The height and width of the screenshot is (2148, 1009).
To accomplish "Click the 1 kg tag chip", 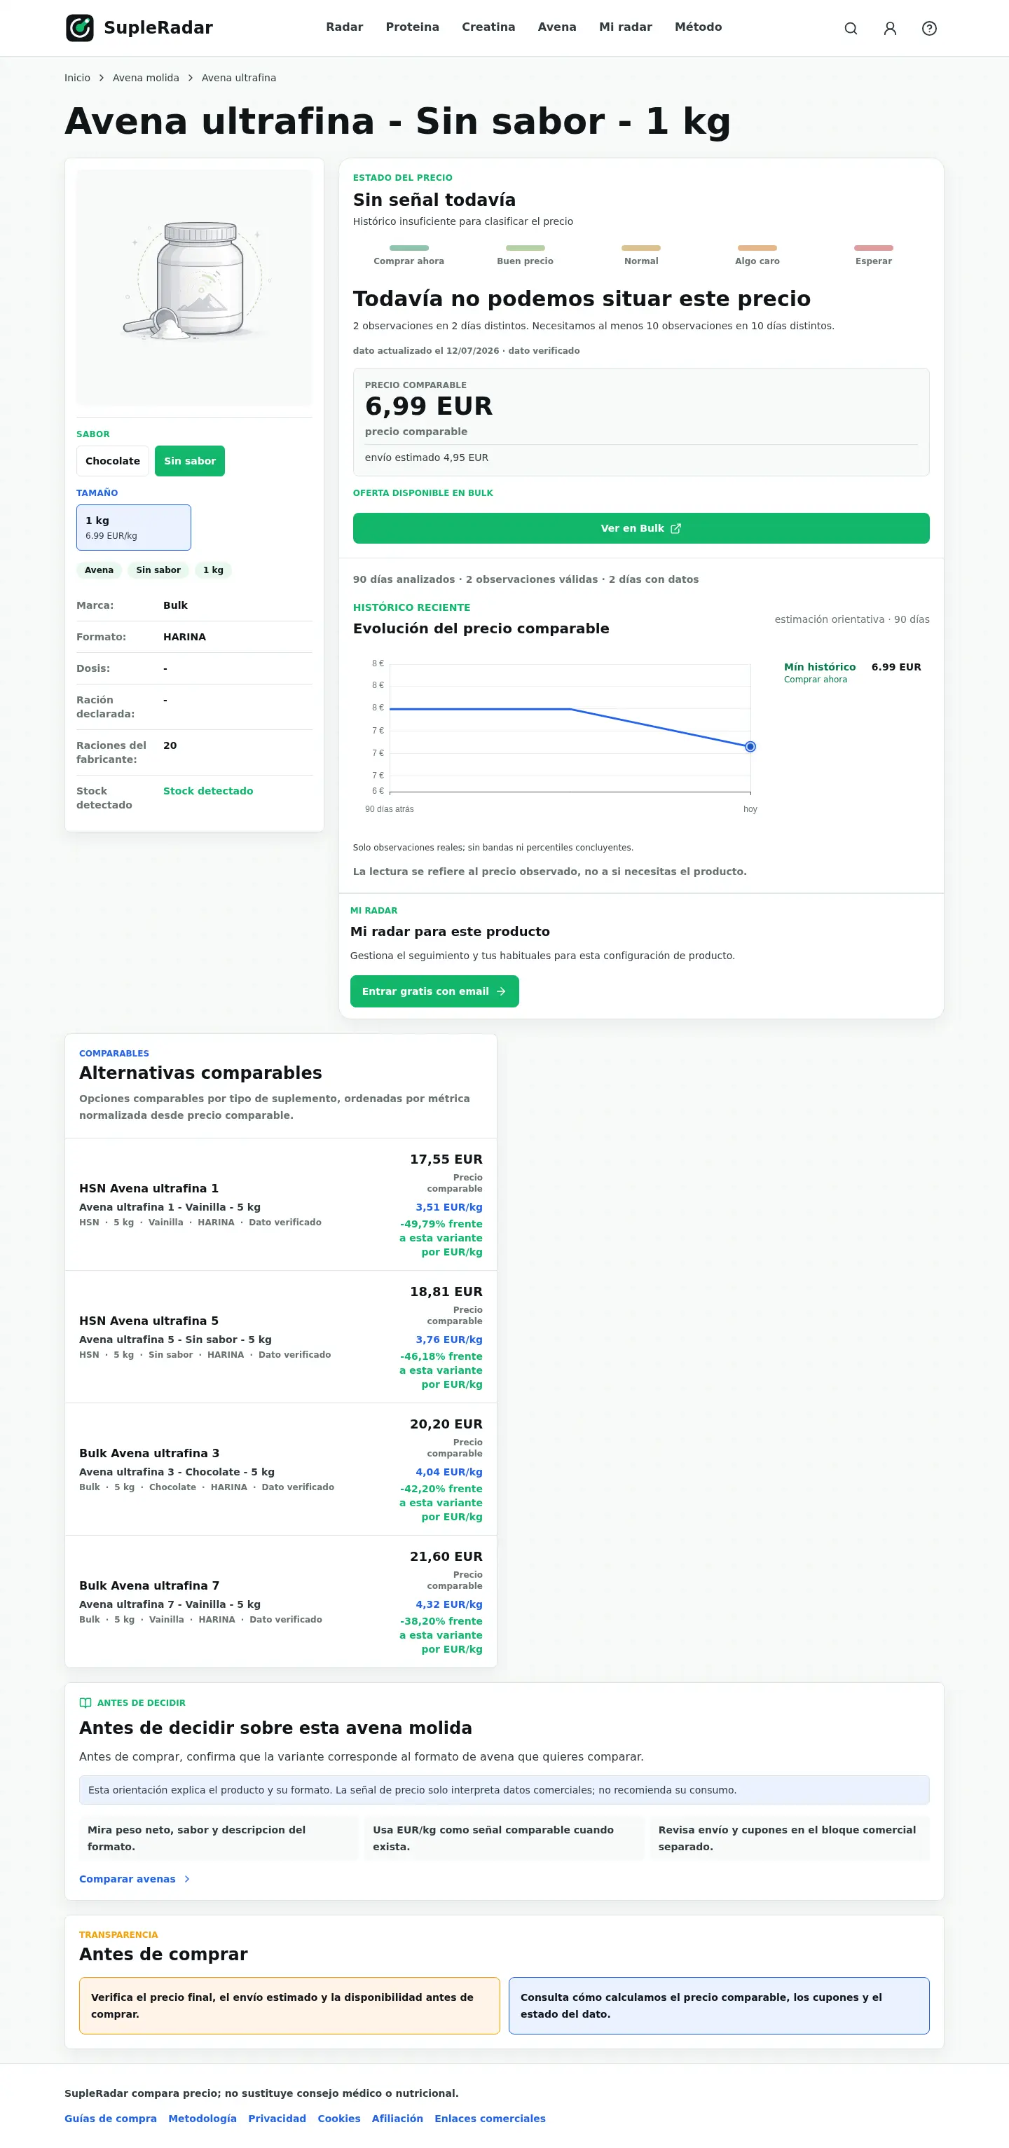I will [214, 570].
